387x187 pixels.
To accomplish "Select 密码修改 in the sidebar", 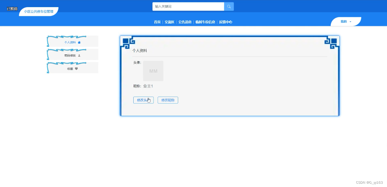I will 73,54.
